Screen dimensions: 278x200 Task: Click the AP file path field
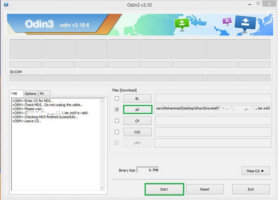tap(213, 109)
